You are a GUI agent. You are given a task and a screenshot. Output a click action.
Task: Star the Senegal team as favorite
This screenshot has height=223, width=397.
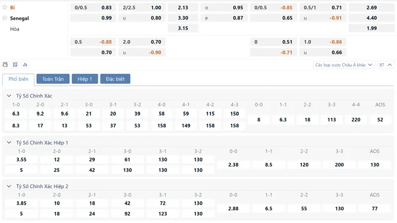coord(4,18)
